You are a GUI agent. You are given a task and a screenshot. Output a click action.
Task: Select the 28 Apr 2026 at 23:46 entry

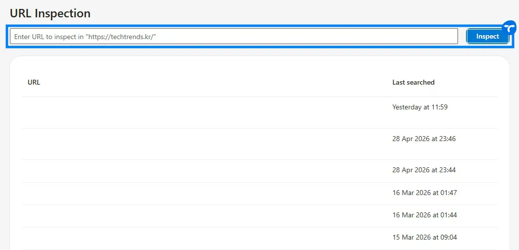pyautogui.click(x=423, y=139)
